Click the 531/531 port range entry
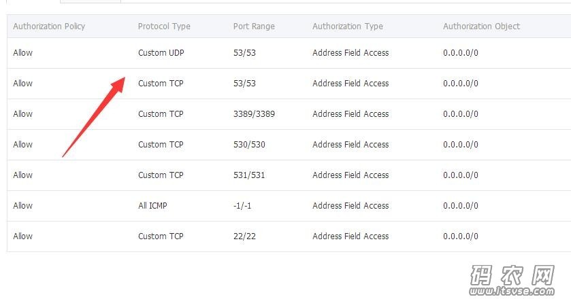Image resolution: width=571 pixels, height=299 pixels. click(249, 175)
